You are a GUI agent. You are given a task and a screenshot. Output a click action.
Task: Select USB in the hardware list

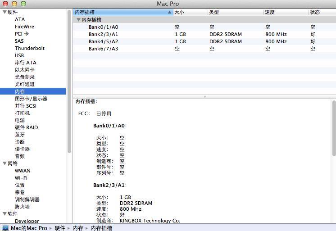(19, 55)
